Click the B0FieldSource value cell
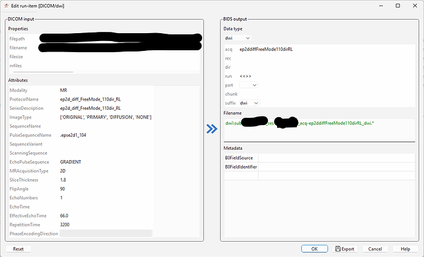 tap(337, 158)
